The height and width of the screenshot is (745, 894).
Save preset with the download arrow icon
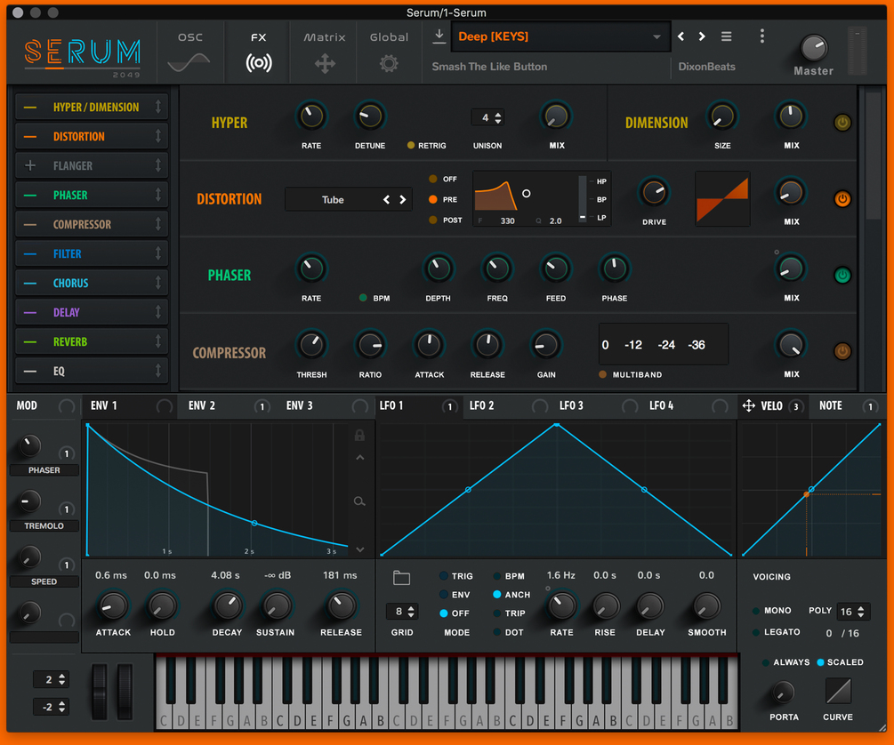click(439, 36)
